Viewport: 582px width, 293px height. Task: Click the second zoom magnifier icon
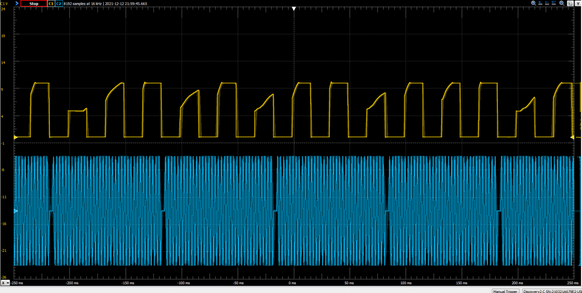tap(562, 3)
